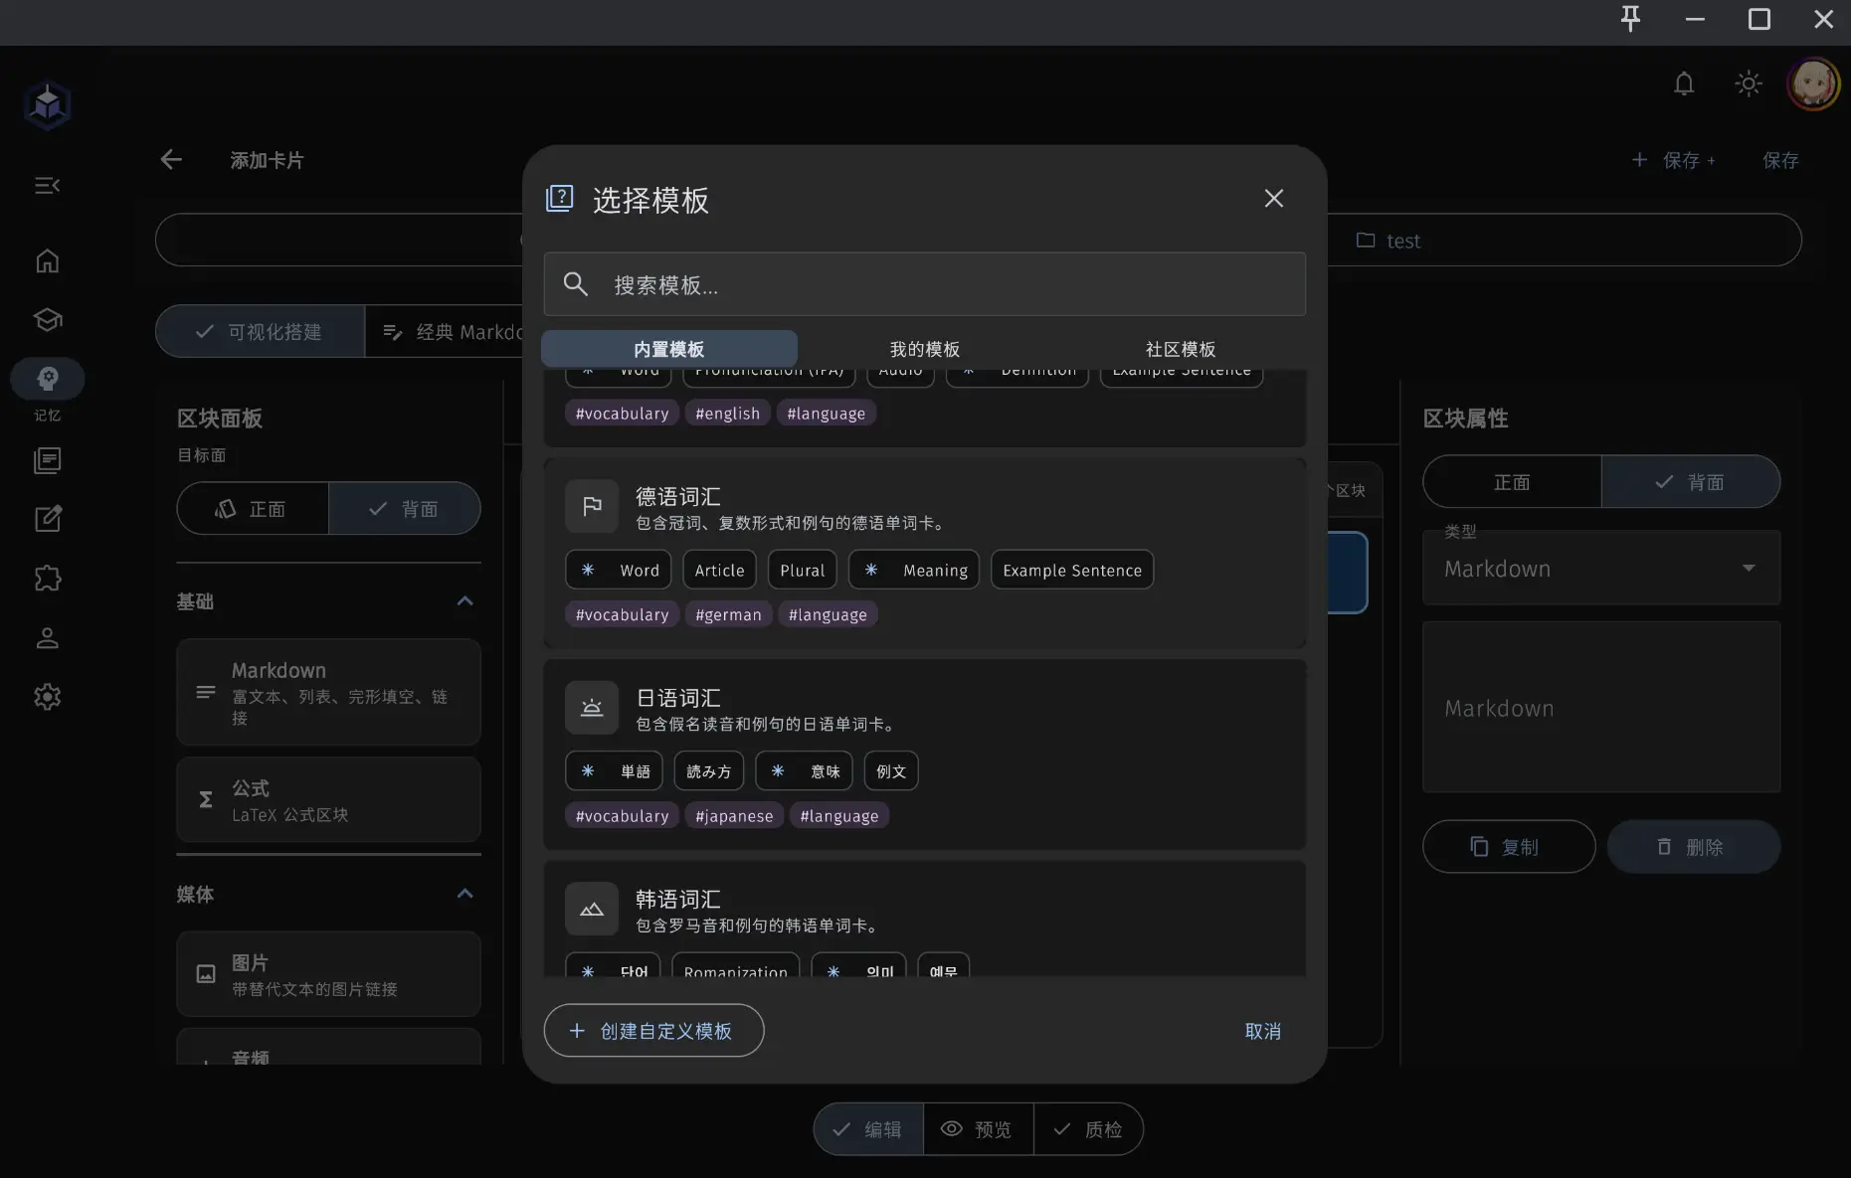Toggle the light theme sun icon

click(x=1748, y=84)
